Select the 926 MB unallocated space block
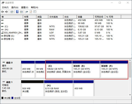132x104 pixels. pos(32,88)
